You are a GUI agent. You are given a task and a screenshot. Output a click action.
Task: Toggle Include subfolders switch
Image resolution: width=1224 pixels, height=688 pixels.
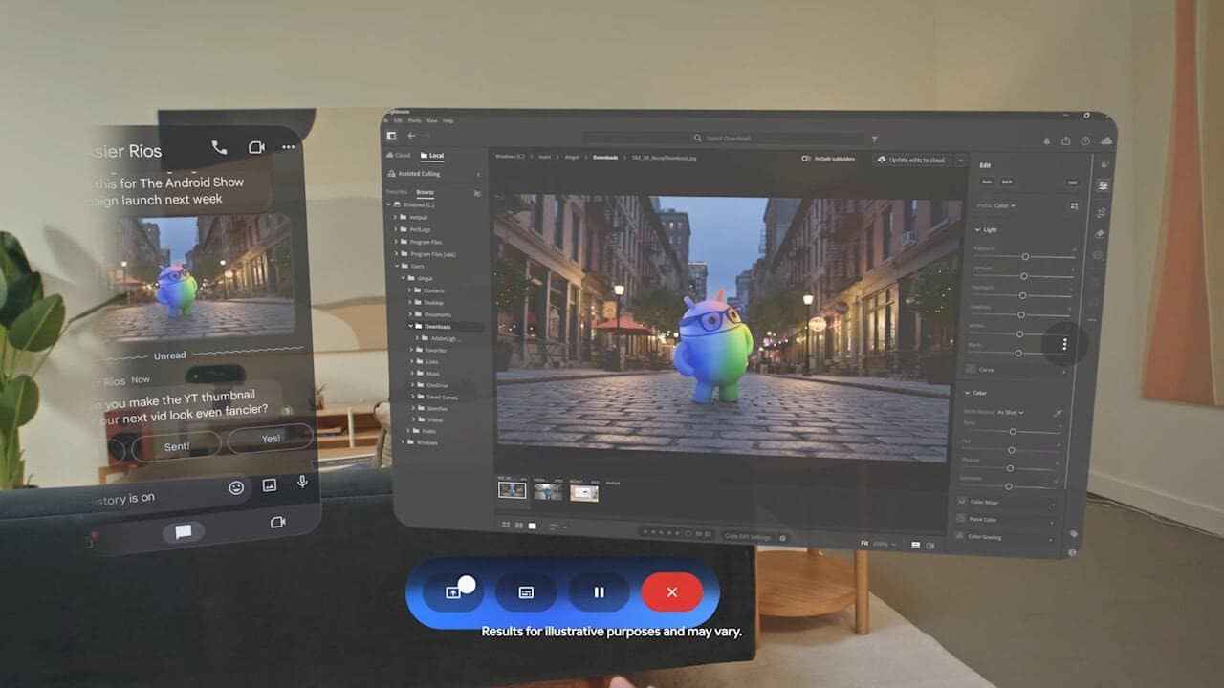pyautogui.click(x=806, y=159)
